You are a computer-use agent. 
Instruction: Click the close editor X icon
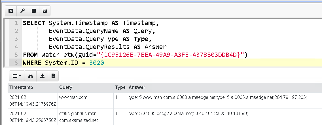11,11
